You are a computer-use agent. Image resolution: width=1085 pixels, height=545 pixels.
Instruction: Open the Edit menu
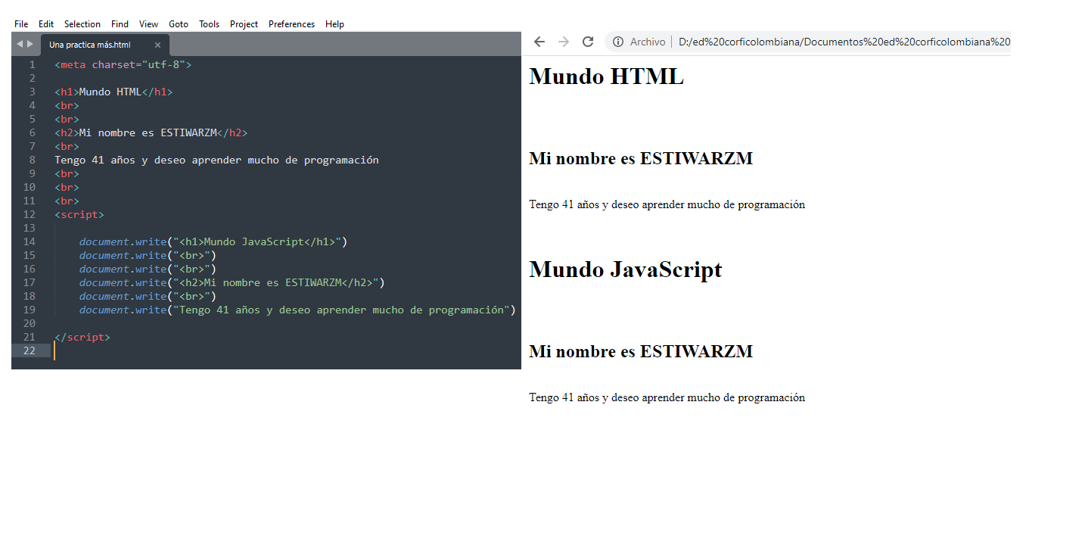point(46,24)
